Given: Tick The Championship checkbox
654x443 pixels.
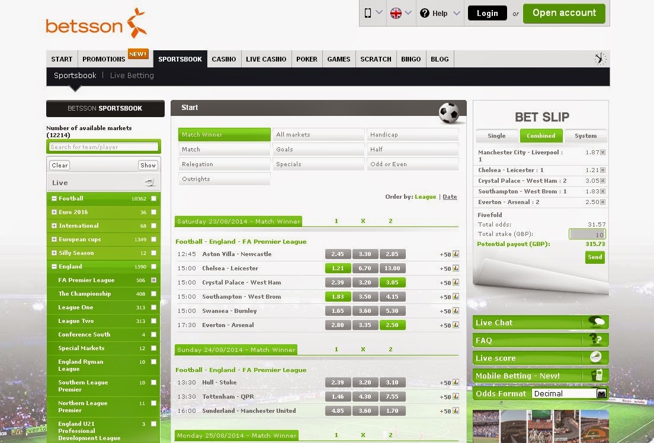Looking at the screenshot, I should pos(153,294).
